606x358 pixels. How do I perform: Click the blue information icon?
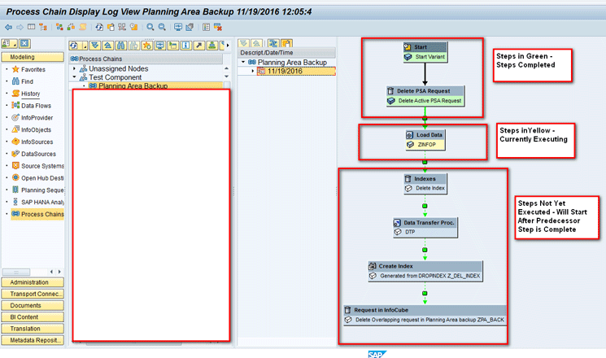tap(186, 46)
